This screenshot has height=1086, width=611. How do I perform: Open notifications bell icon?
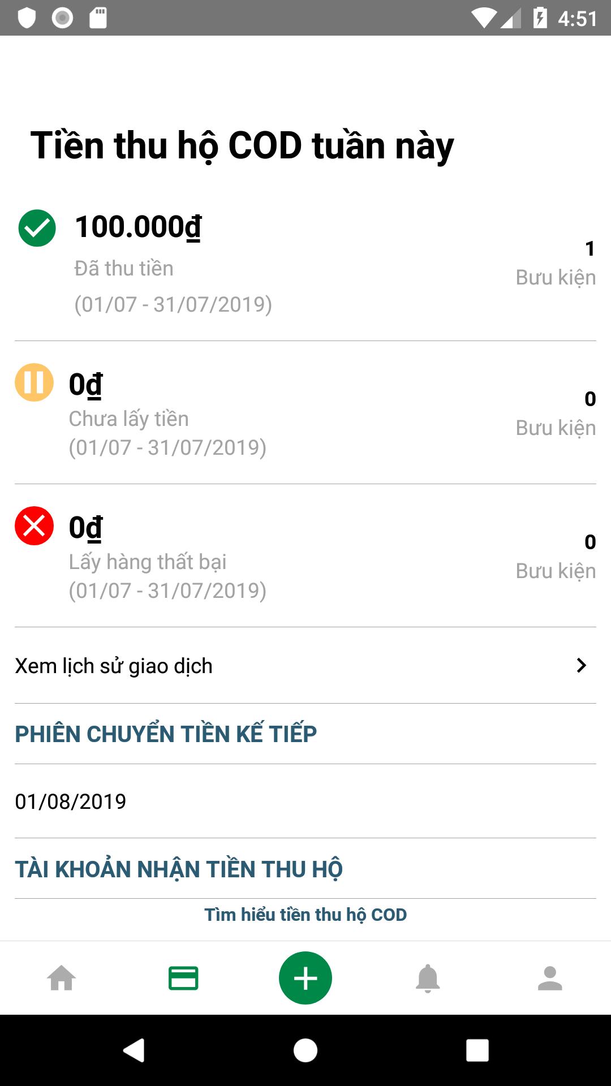tap(428, 978)
